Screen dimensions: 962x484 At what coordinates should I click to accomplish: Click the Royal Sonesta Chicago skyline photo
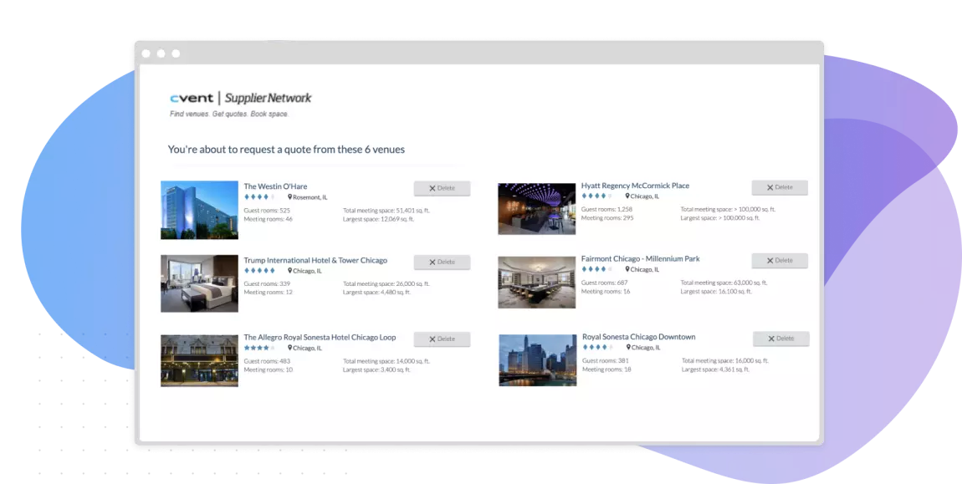(537, 359)
